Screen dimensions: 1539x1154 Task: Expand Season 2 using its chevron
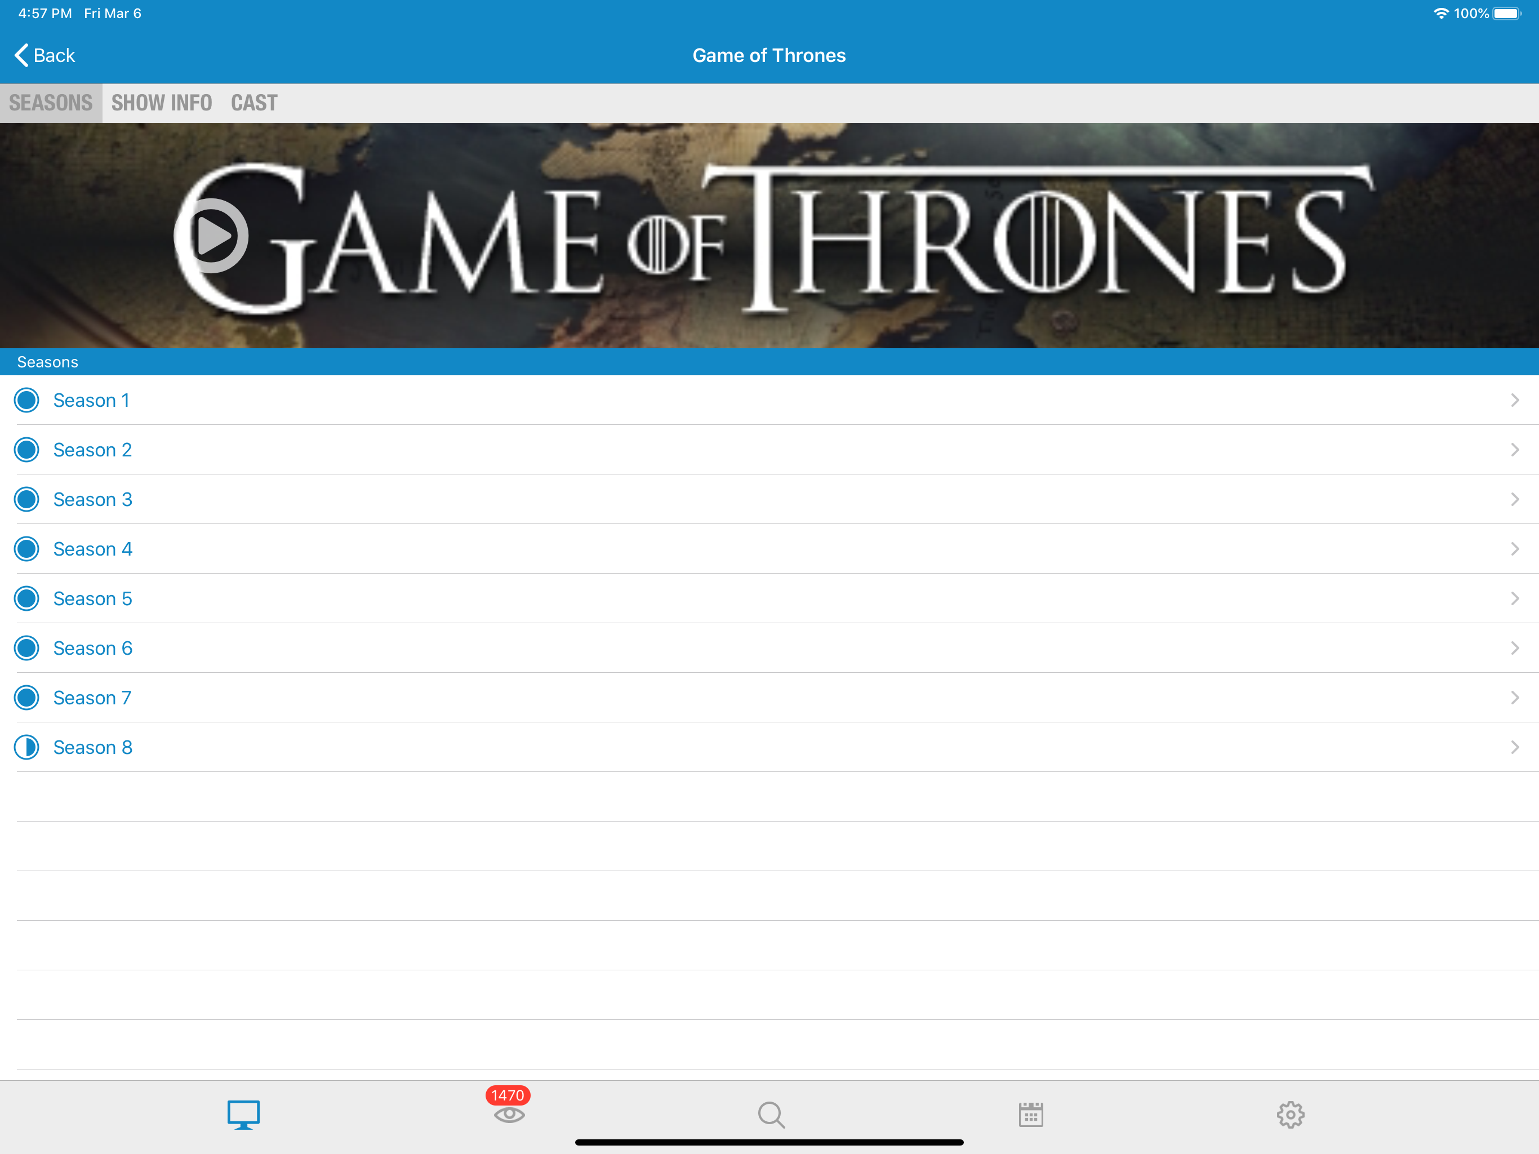point(1515,450)
